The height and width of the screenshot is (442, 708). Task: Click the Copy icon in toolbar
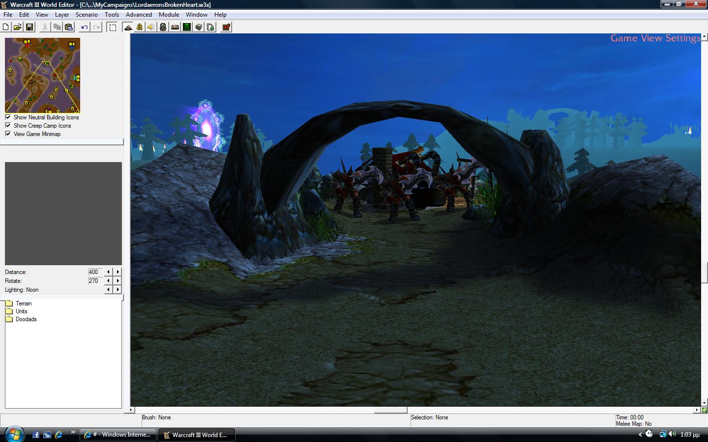click(x=57, y=27)
